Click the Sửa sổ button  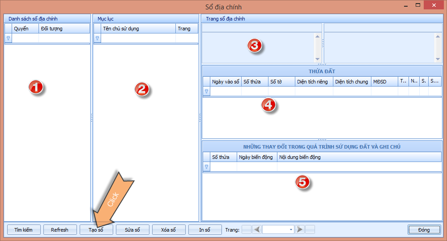132,230
